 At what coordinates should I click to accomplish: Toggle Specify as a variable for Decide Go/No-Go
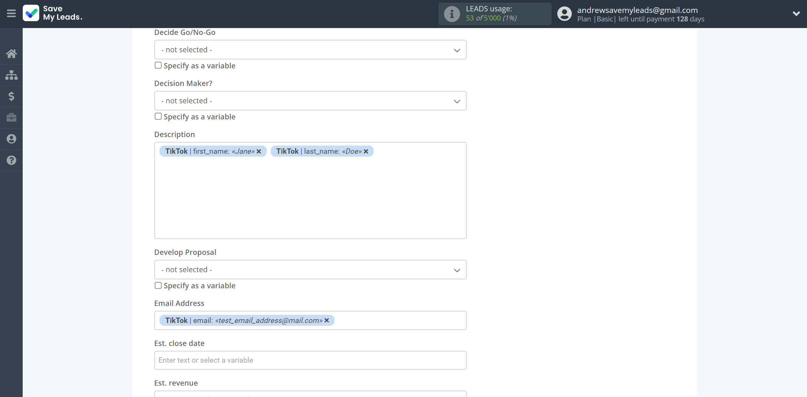coord(158,65)
